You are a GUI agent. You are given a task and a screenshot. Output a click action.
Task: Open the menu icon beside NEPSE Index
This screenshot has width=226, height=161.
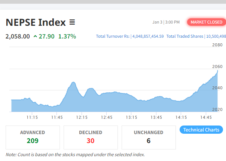[x=72, y=22]
